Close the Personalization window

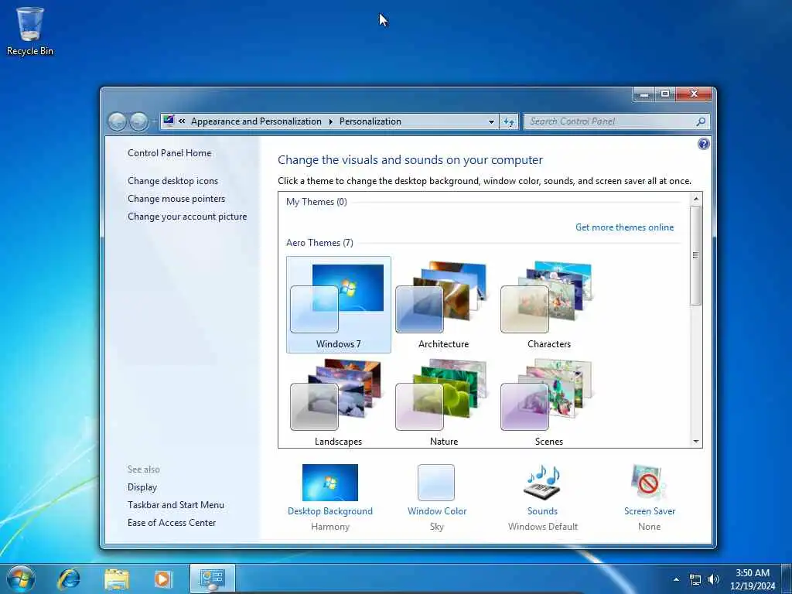pos(694,94)
